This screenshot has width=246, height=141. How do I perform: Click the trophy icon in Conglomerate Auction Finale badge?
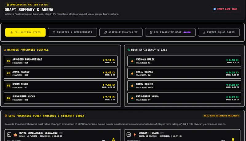(8, 5)
